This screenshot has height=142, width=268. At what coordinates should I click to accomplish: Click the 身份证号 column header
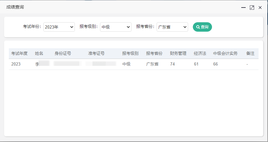click(63, 53)
